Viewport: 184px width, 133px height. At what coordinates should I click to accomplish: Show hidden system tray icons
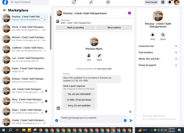pyautogui.click(x=152, y=130)
